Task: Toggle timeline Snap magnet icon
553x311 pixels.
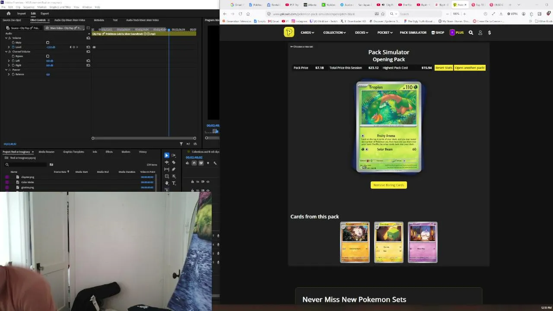Action: [x=194, y=163]
